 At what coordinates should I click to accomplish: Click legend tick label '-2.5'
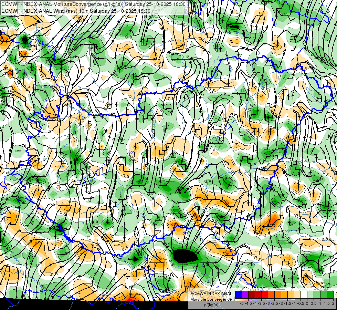(274, 303)
